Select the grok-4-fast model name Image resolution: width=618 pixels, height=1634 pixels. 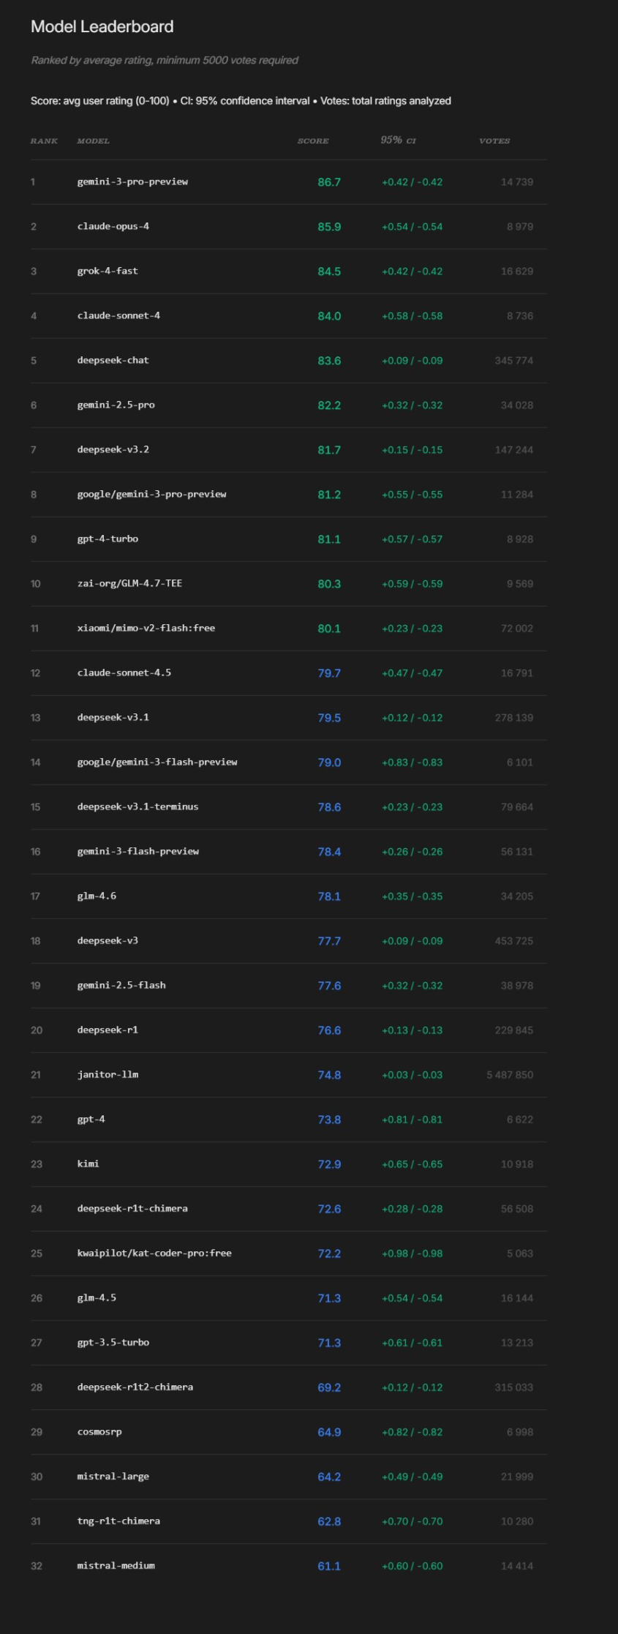pyautogui.click(x=108, y=271)
